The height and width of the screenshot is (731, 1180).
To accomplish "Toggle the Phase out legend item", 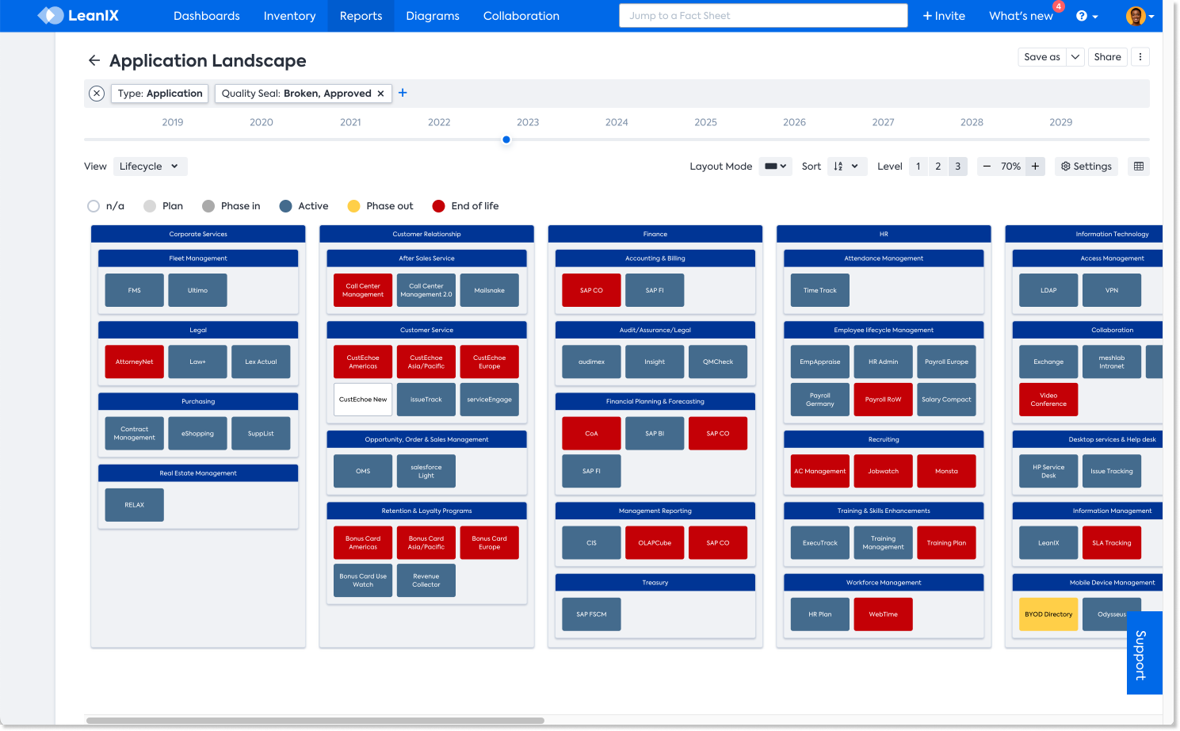I will click(x=380, y=206).
